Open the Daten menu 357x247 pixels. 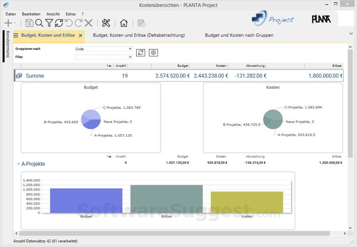click(11, 14)
